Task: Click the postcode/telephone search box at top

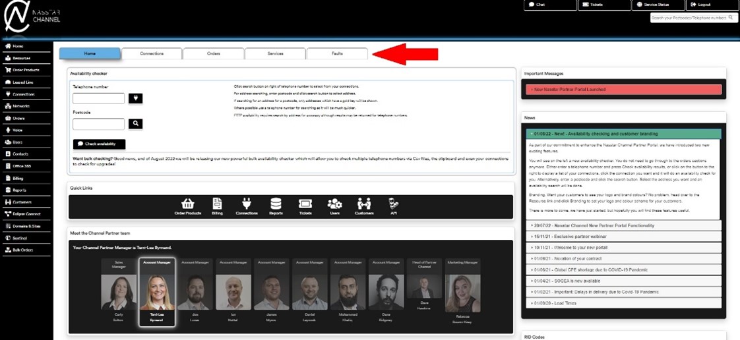Action: coord(693,17)
